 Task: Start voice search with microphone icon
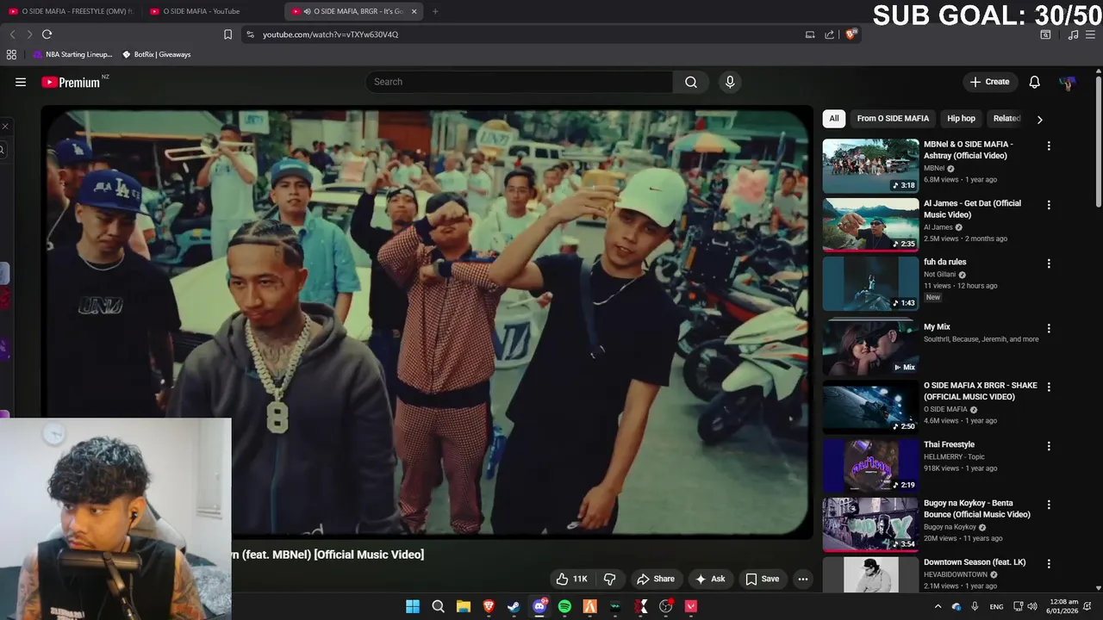point(730,82)
